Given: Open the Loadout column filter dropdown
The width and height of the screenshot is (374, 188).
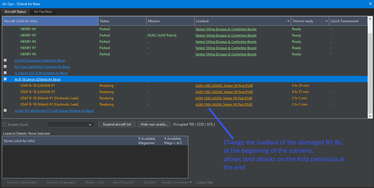Looking at the screenshot, I should coord(288,21).
